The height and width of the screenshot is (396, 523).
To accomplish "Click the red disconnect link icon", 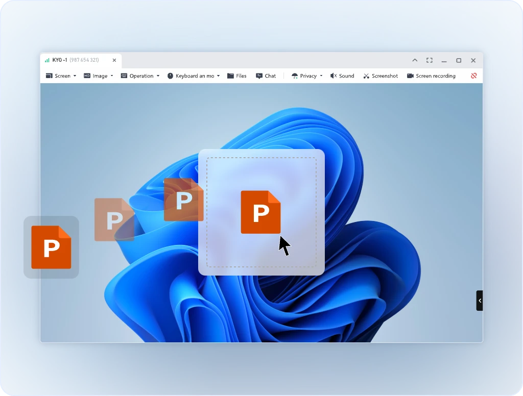I will click(x=473, y=76).
